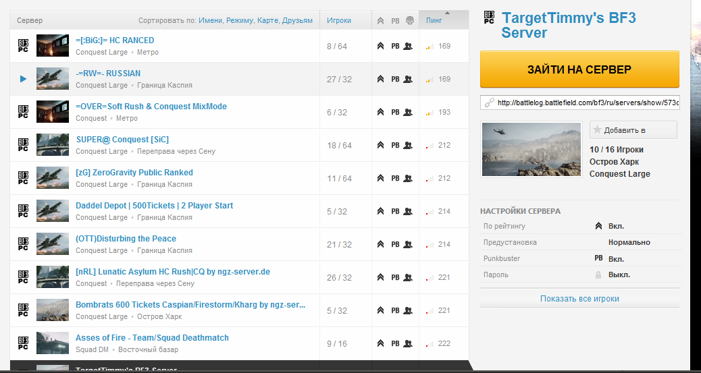Viewport: 701px width, 373px height.
Task: Open the SUPER@ Conquest [SiC] server
Action: coord(122,140)
